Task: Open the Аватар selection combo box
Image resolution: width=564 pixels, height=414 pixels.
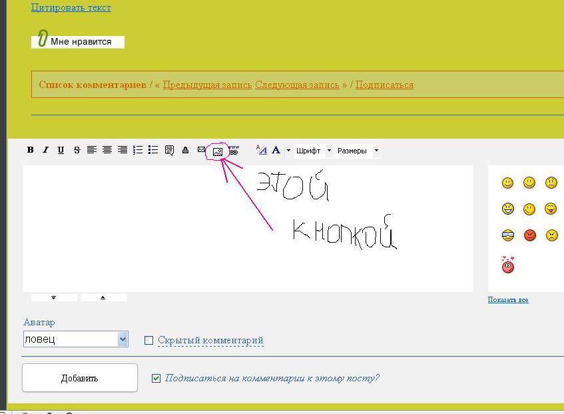Action: [75, 339]
